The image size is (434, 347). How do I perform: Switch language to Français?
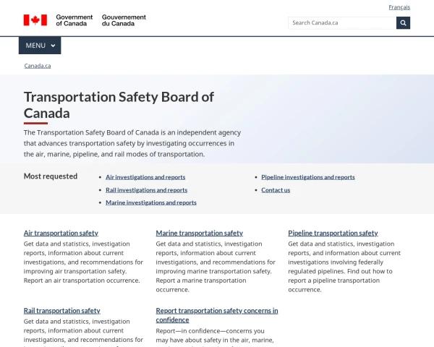point(399,7)
